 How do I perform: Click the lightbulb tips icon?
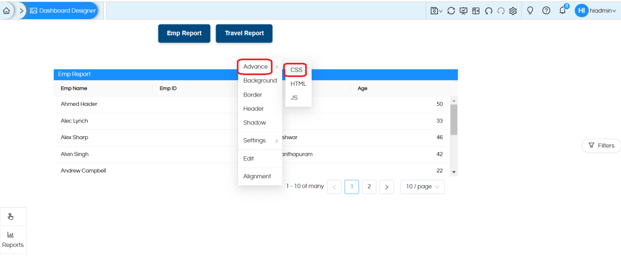coord(530,10)
